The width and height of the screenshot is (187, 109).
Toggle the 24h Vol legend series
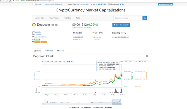tap(108, 108)
